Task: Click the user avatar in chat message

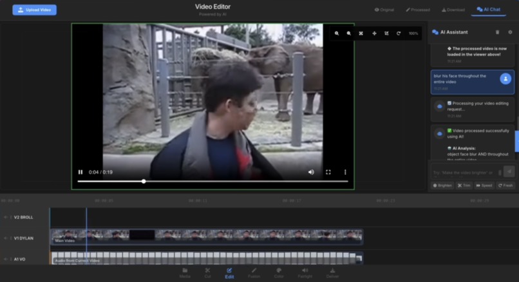Action: tap(505, 79)
